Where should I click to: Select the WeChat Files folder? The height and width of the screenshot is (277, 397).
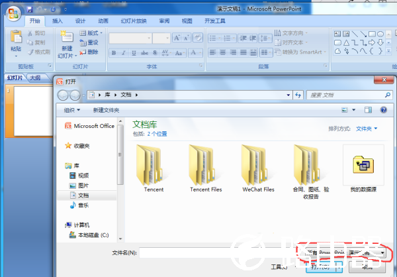pos(258,168)
